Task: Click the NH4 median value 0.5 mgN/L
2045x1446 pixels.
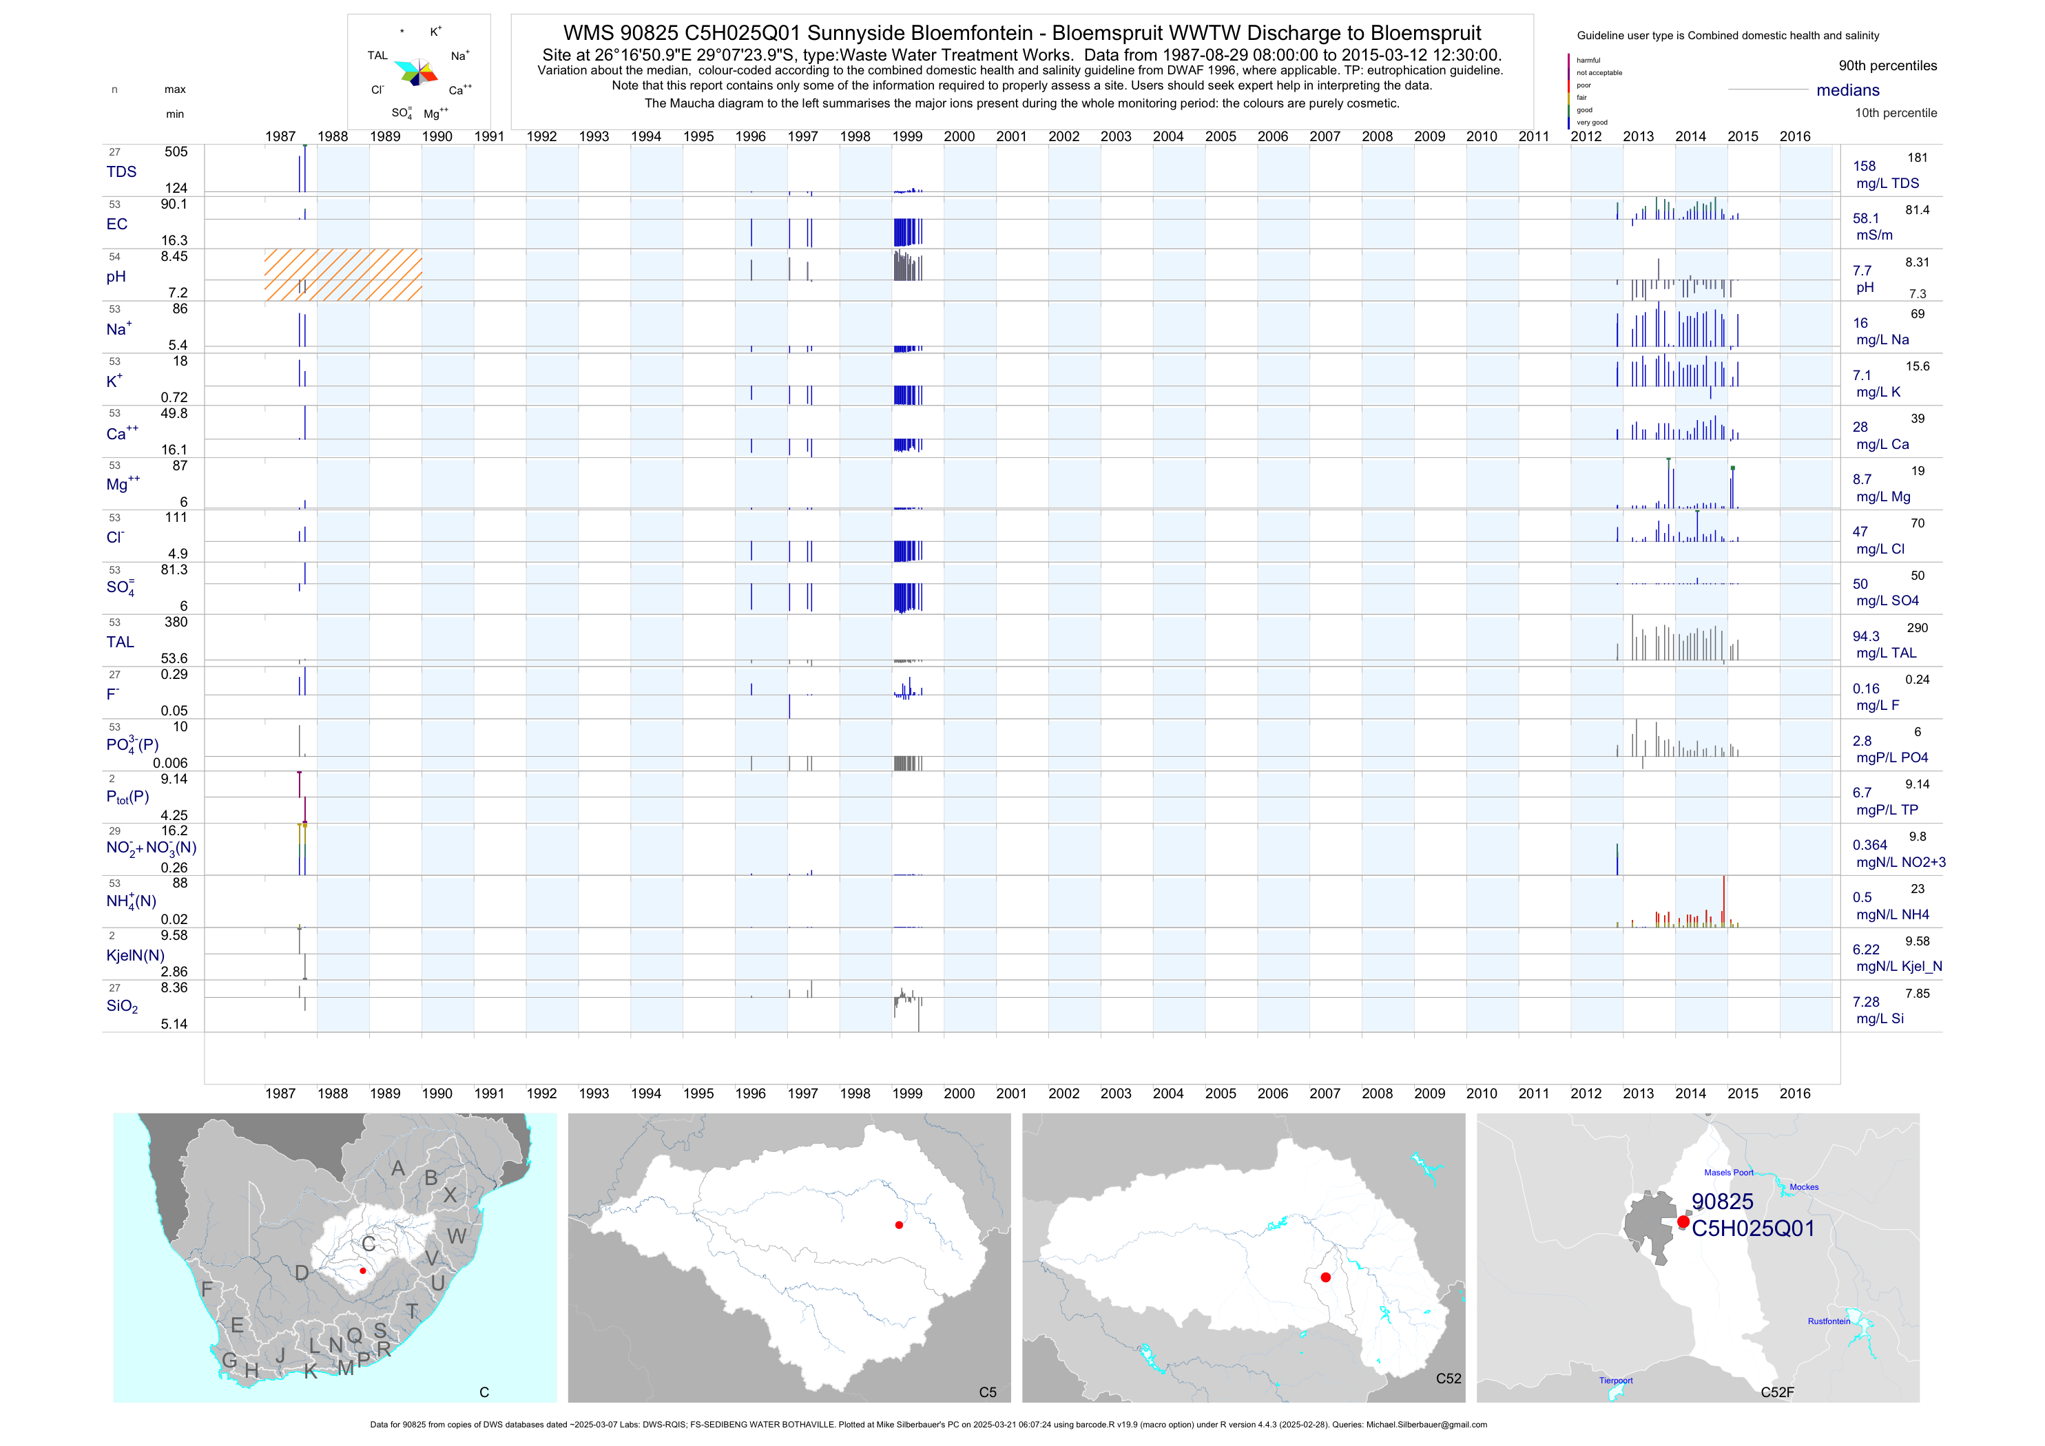Action: click(1862, 897)
